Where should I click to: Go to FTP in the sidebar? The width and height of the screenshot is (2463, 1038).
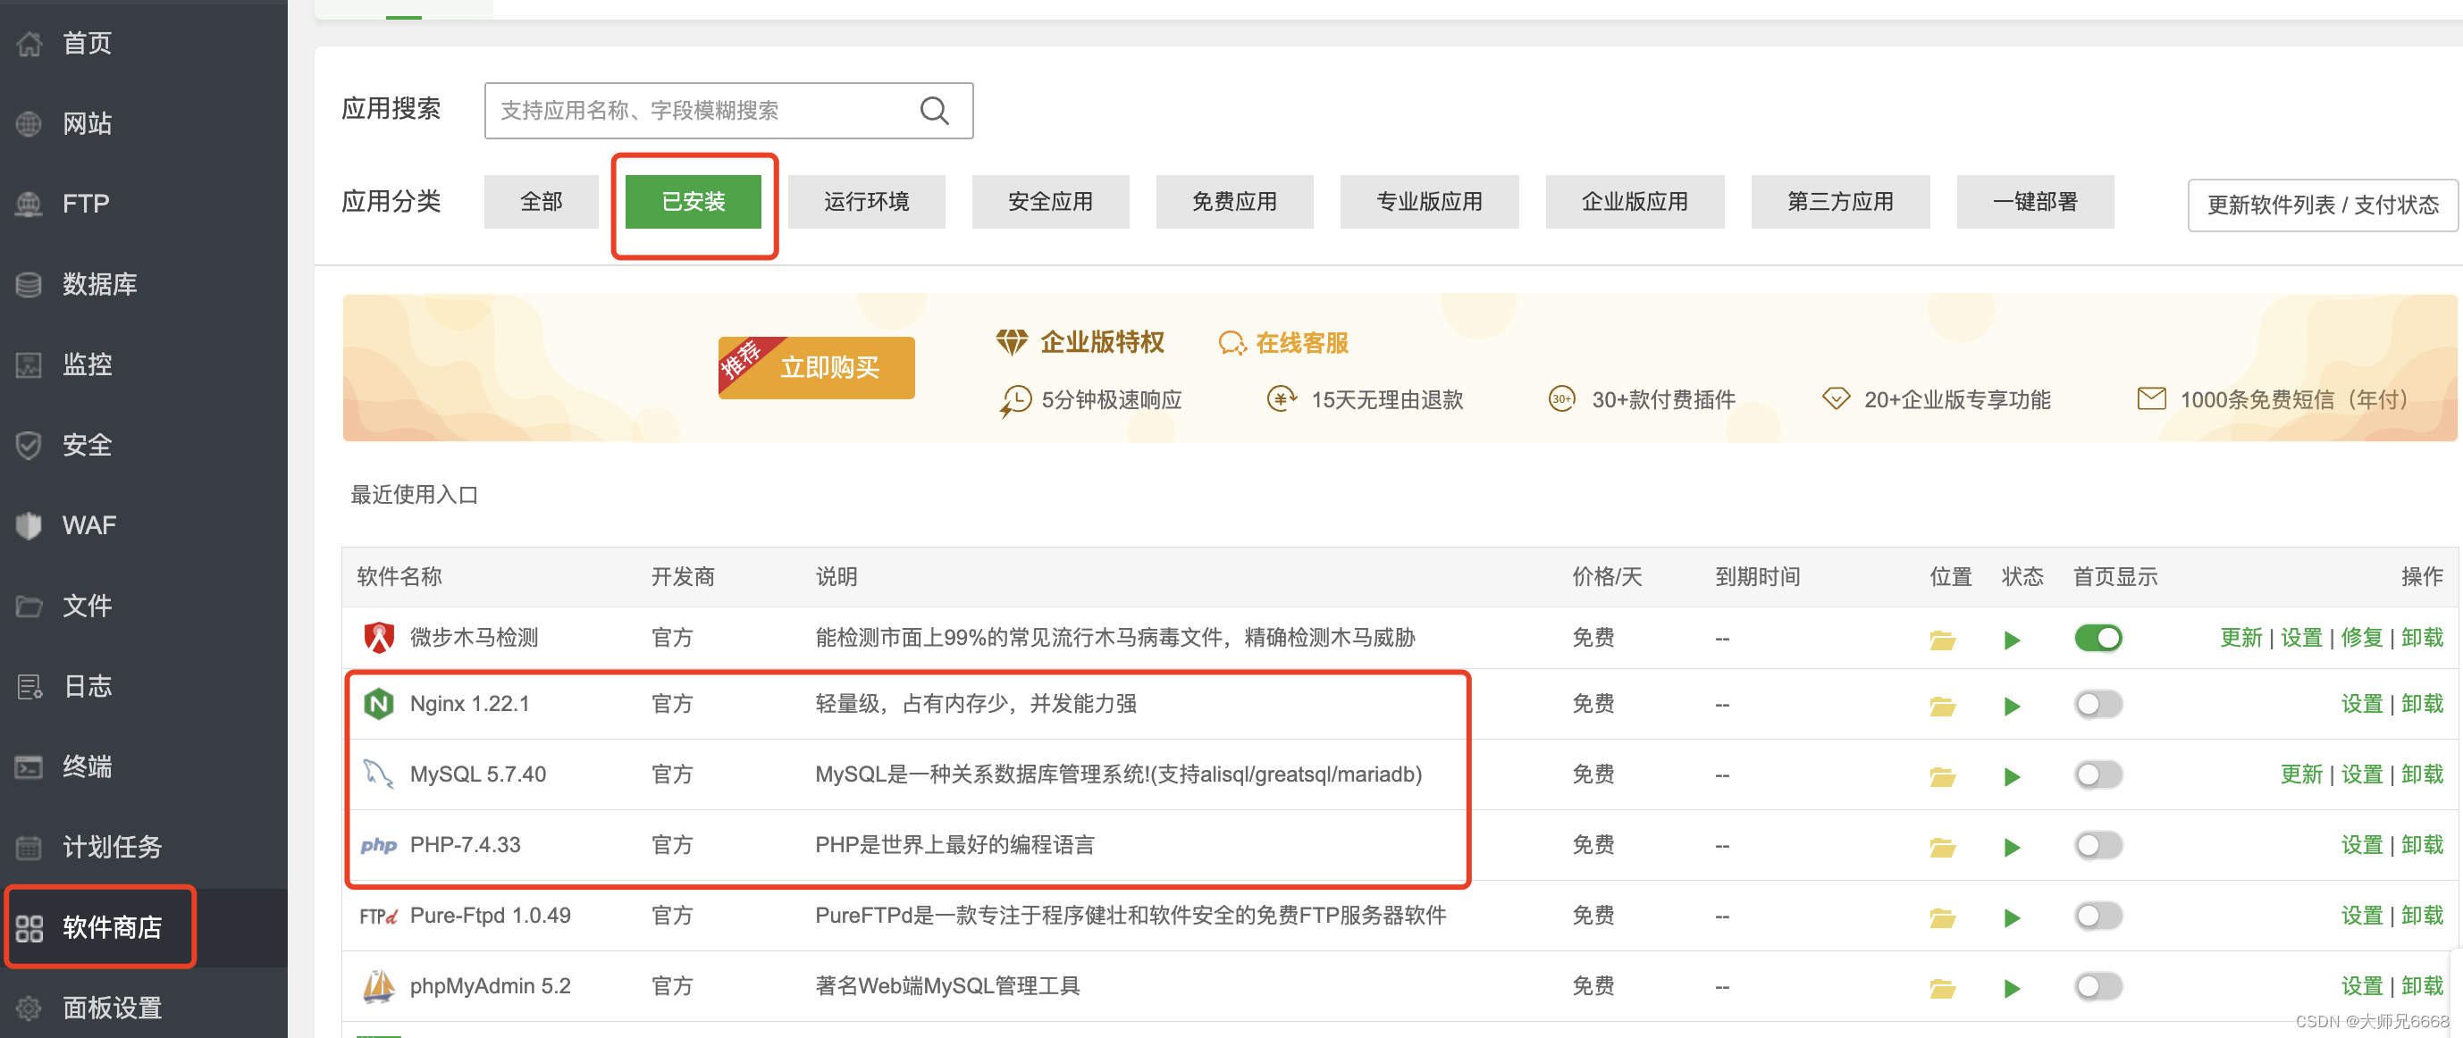click(86, 204)
